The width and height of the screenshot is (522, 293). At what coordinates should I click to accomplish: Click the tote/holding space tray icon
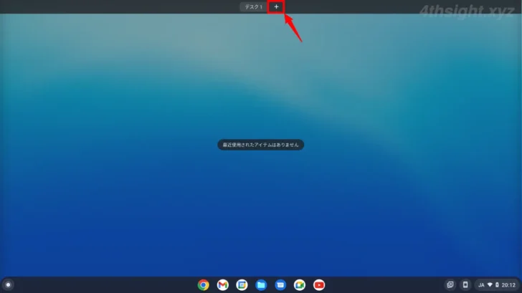[450, 284]
